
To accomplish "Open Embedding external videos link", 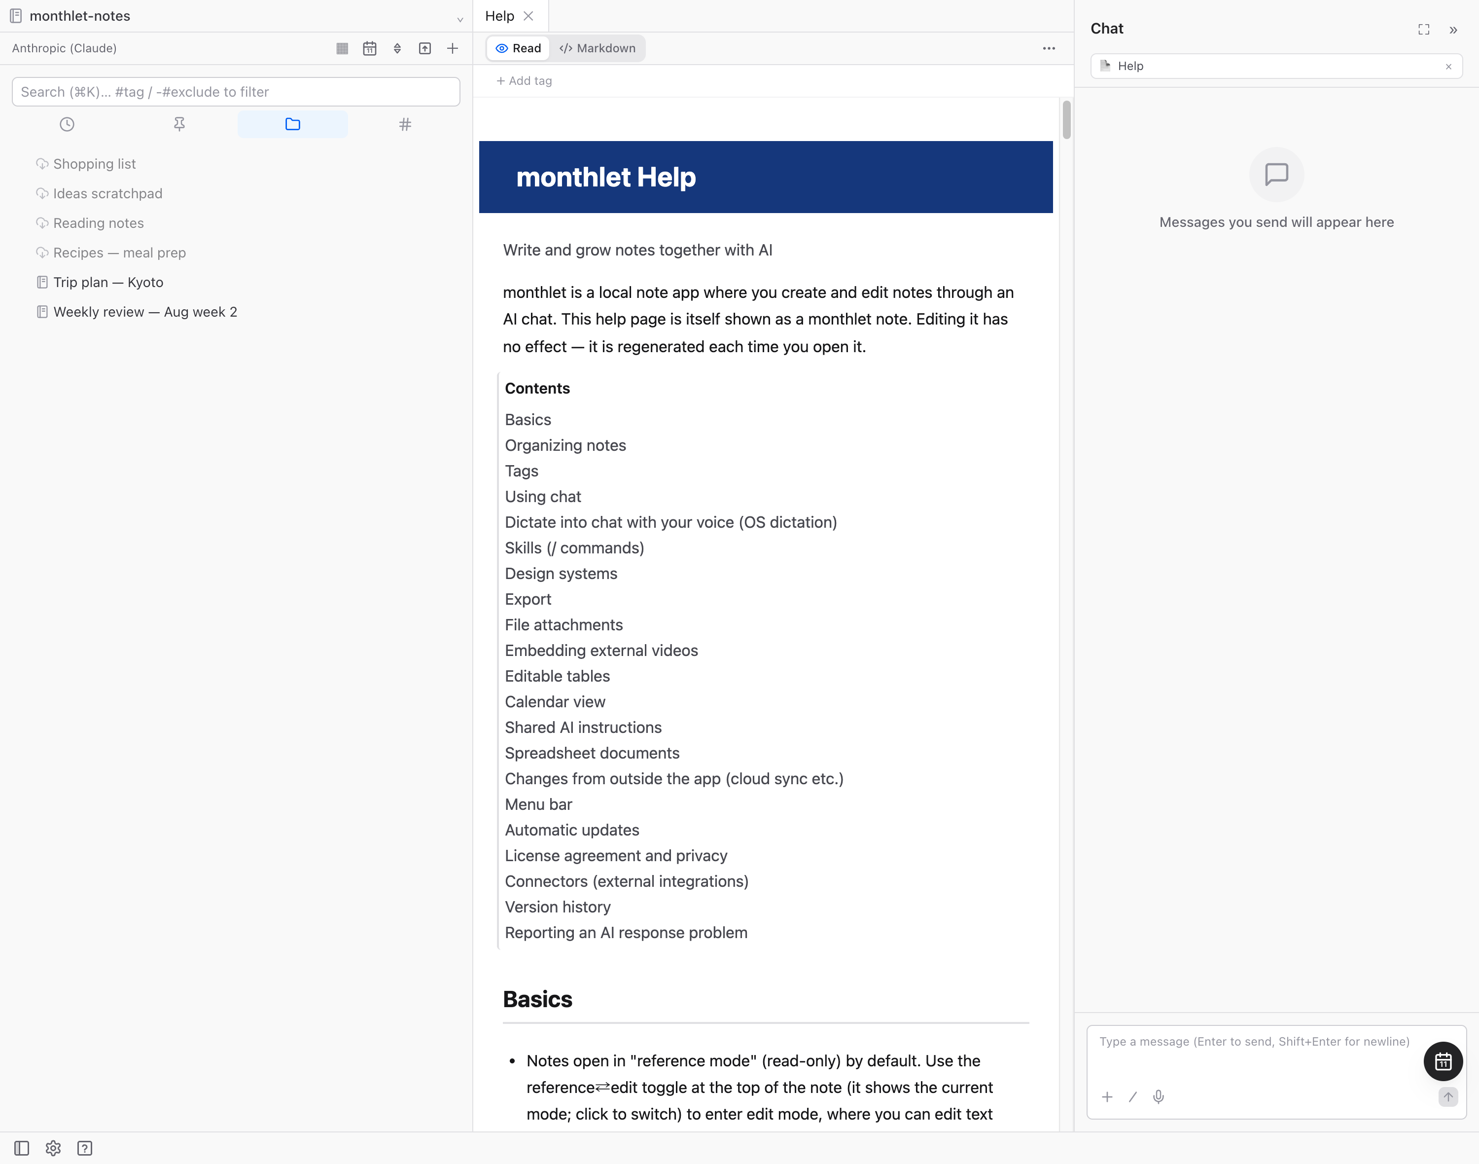I will [x=601, y=651].
